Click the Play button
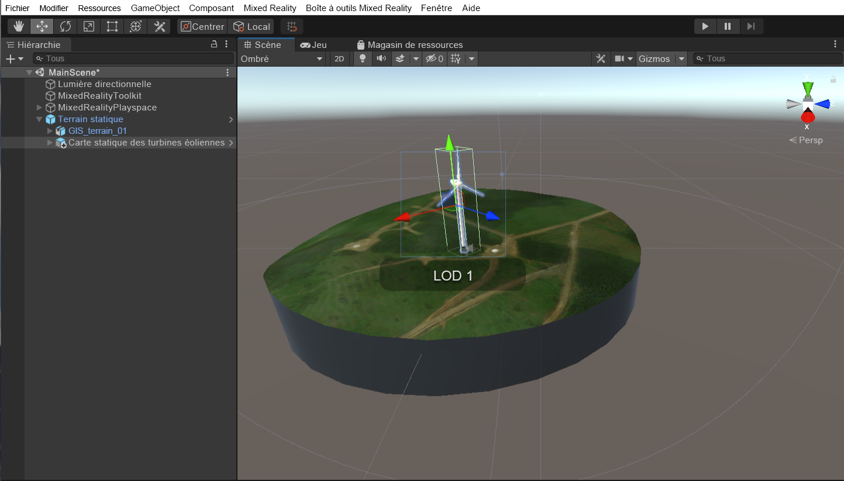Screen dimensions: 844x481 705,26
